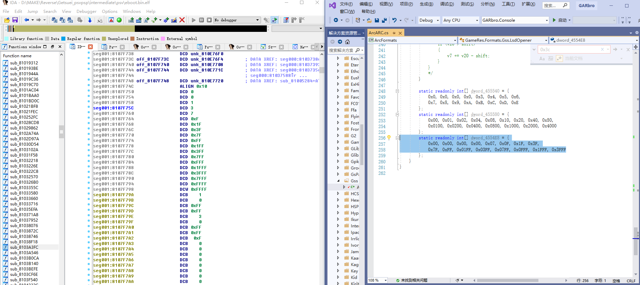
Task: Switch to the ArcARC.cs tab
Action: (379, 33)
